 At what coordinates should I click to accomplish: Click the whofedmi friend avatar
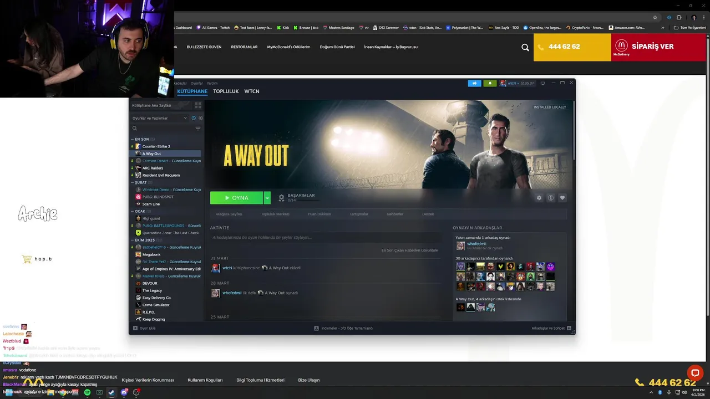click(460, 245)
